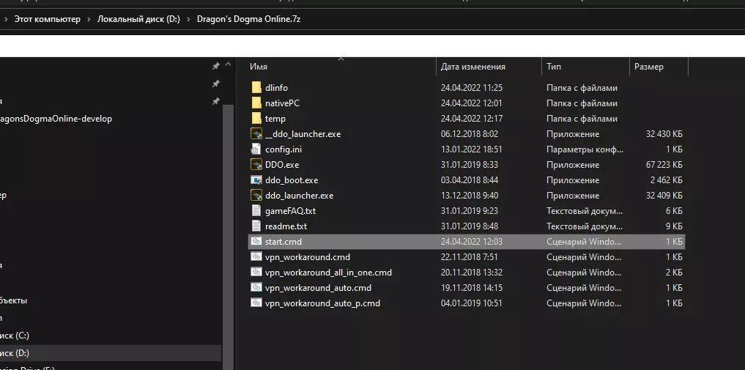The image size is (745, 370).
Task: Click the ddo_launcher.exe icon dated 13.12.2018
Action: pos(256,195)
